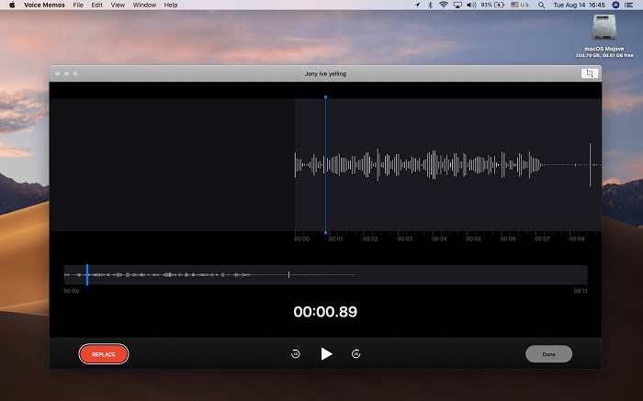The height and width of the screenshot is (401, 643).
Task: Play the voice memo recording
Action: coord(326,353)
